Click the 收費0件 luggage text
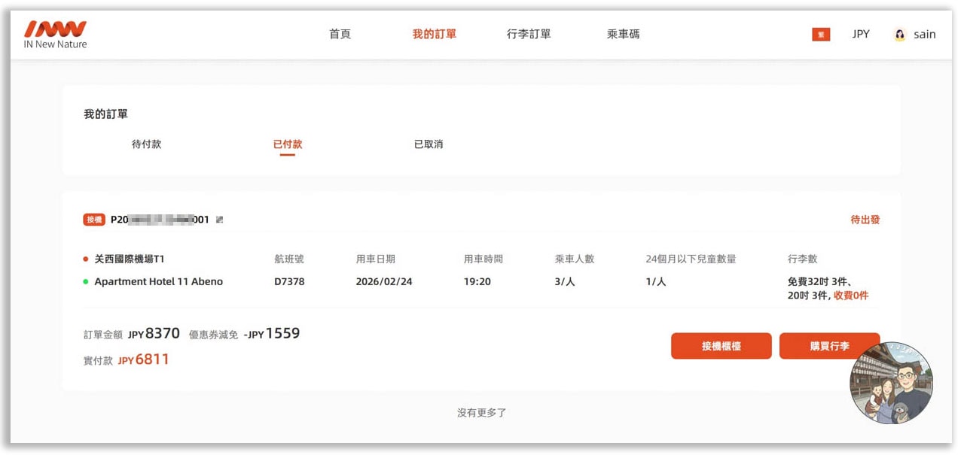Image resolution: width=964 pixels, height=455 pixels. 851,296
